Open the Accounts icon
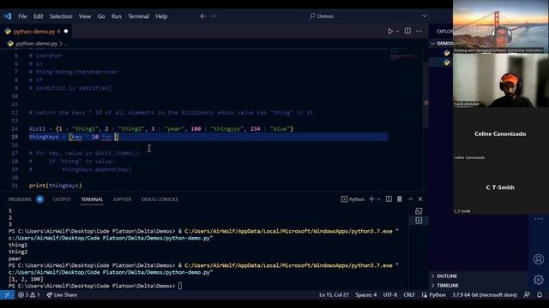549x308 pixels. pyautogui.click(x=539, y=259)
